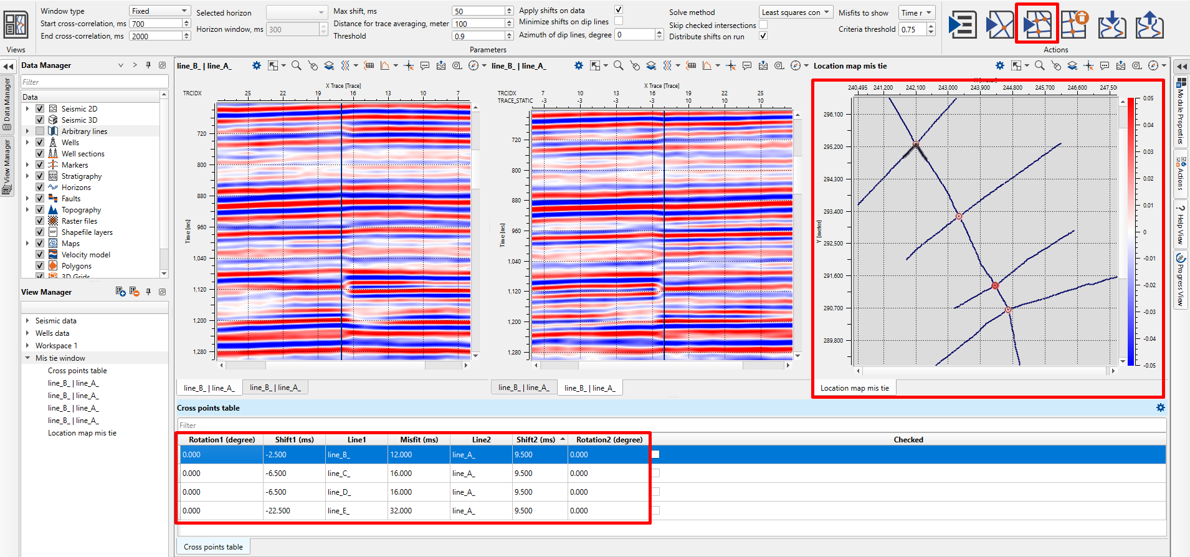Image resolution: width=1190 pixels, height=557 pixels.
Task: Enable Skip checked intersections checkbox
Action: 763,25
